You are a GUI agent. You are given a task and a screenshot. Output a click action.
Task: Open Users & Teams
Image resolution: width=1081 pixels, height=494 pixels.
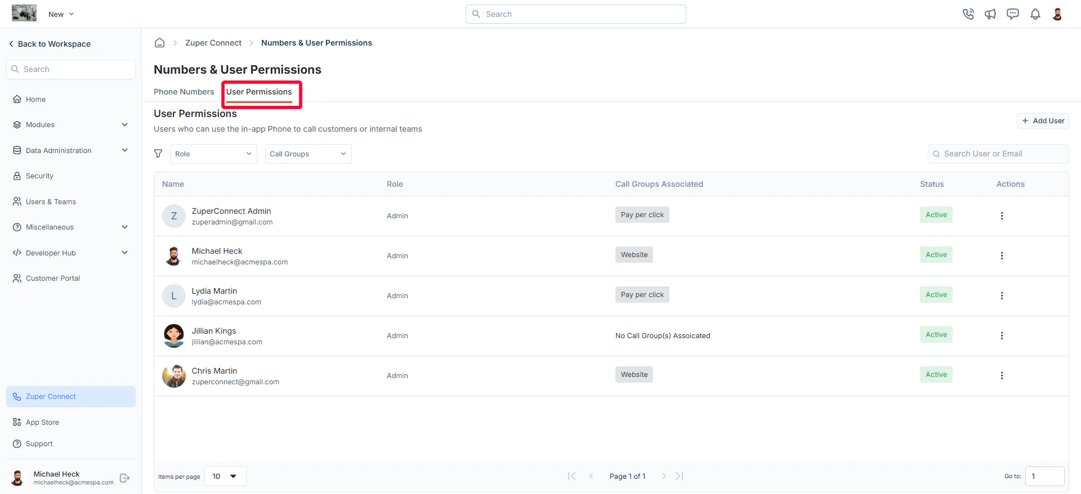pyautogui.click(x=71, y=201)
